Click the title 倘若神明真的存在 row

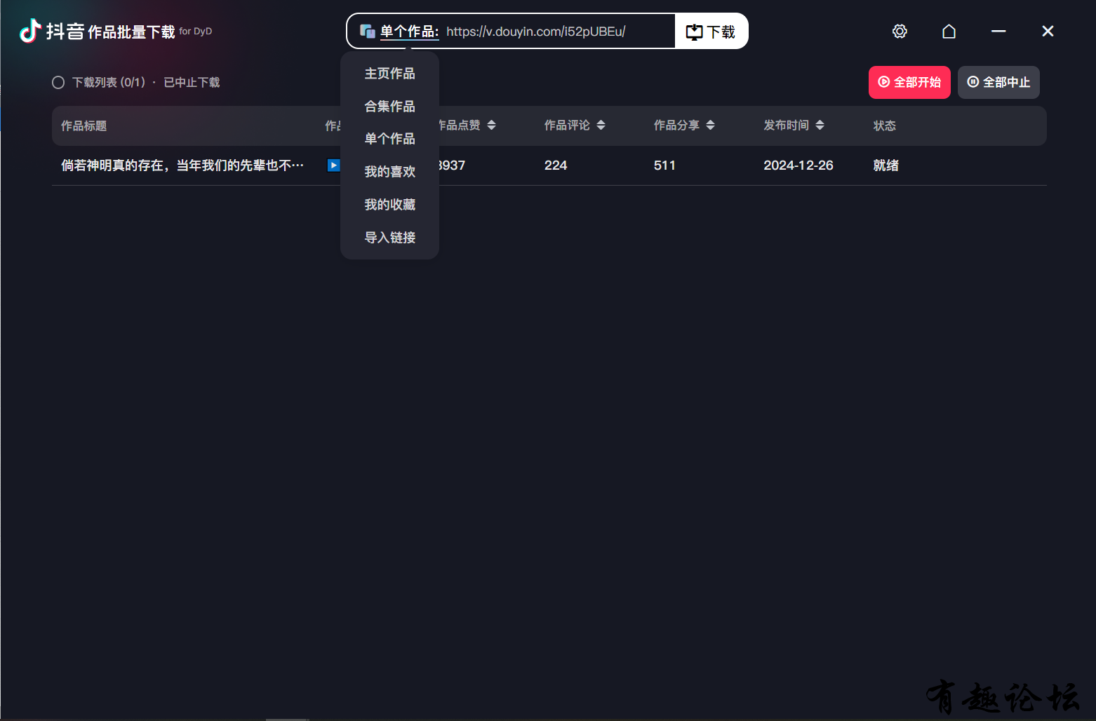[182, 166]
